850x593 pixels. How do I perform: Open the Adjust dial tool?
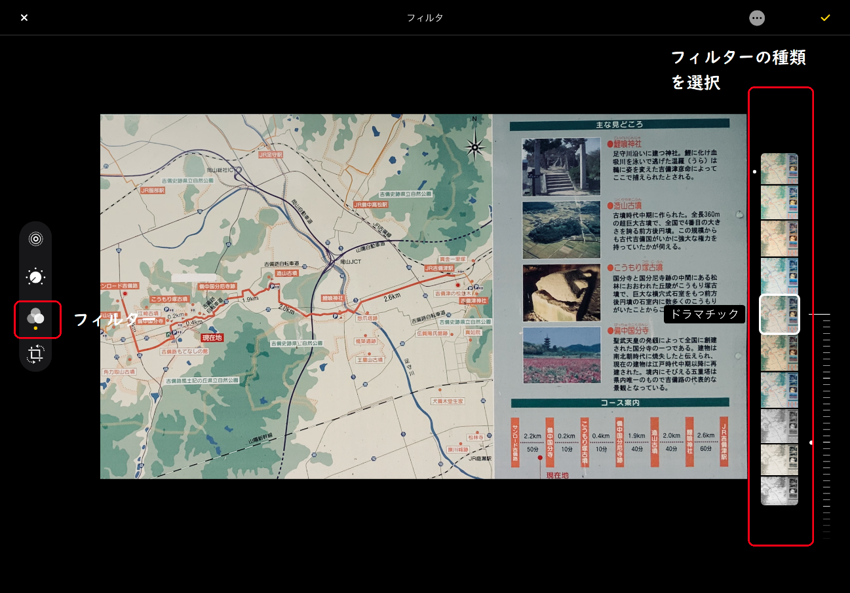point(35,277)
